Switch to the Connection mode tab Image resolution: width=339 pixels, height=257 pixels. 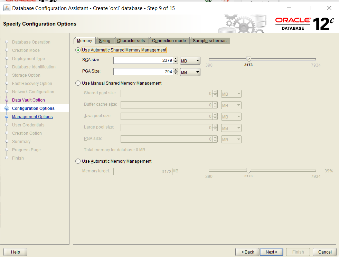tap(169, 40)
